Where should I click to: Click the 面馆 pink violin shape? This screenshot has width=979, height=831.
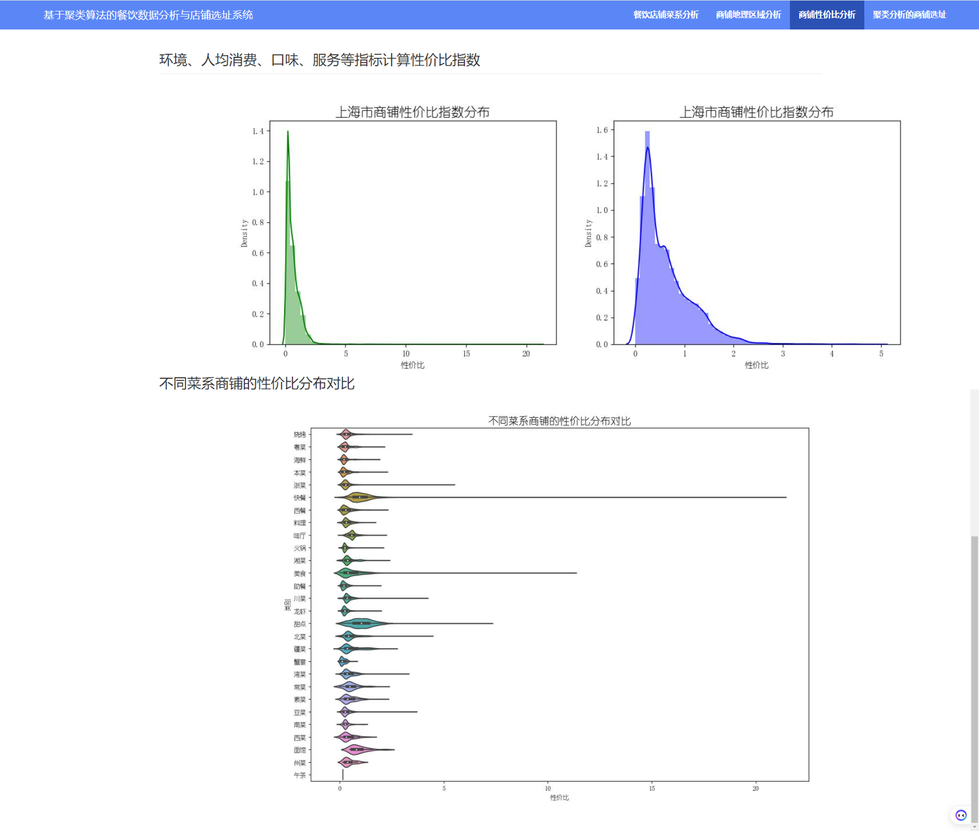pyautogui.click(x=357, y=749)
